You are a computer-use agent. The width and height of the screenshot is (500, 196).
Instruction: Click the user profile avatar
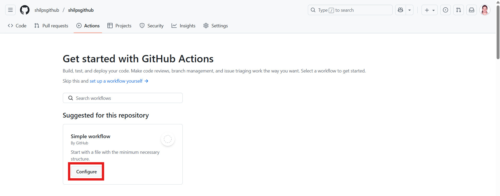(x=485, y=10)
